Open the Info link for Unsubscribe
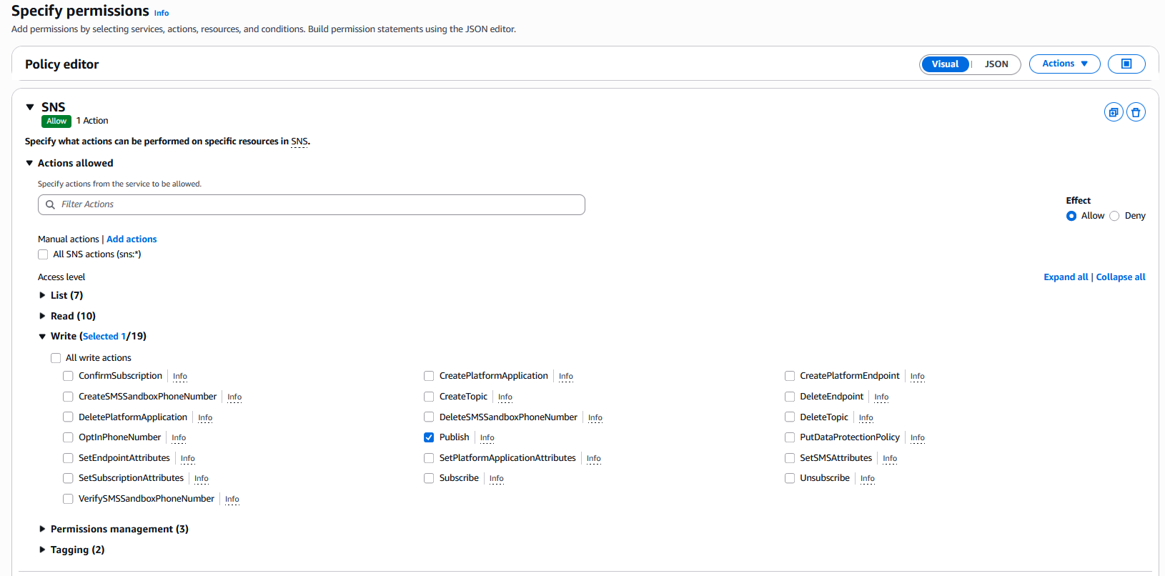 [868, 479]
